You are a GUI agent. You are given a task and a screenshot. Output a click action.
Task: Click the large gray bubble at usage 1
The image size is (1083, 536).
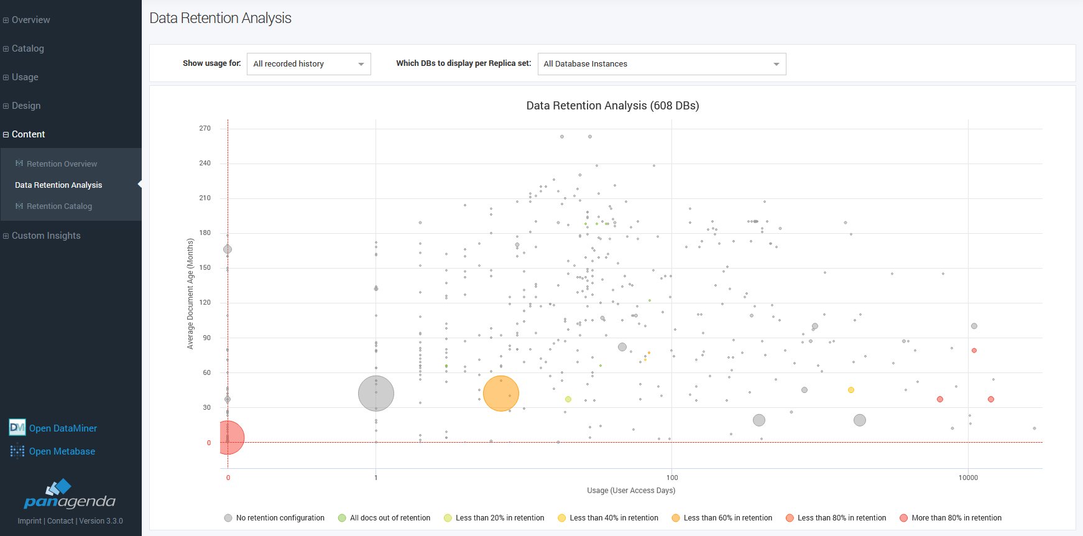(x=376, y=394)
